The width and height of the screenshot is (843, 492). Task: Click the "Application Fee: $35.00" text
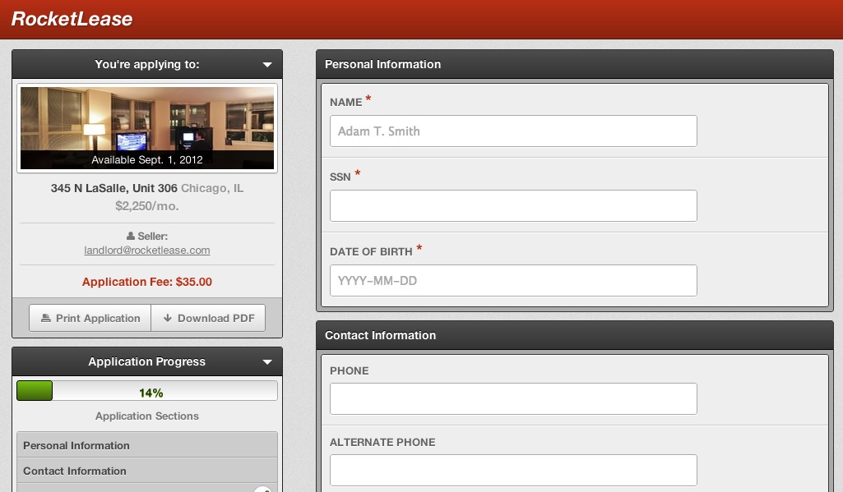(x=146, y=282)
